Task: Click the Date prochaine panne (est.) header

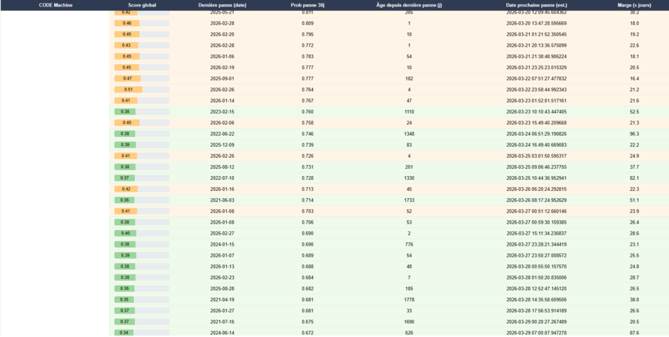Action: 536,5
